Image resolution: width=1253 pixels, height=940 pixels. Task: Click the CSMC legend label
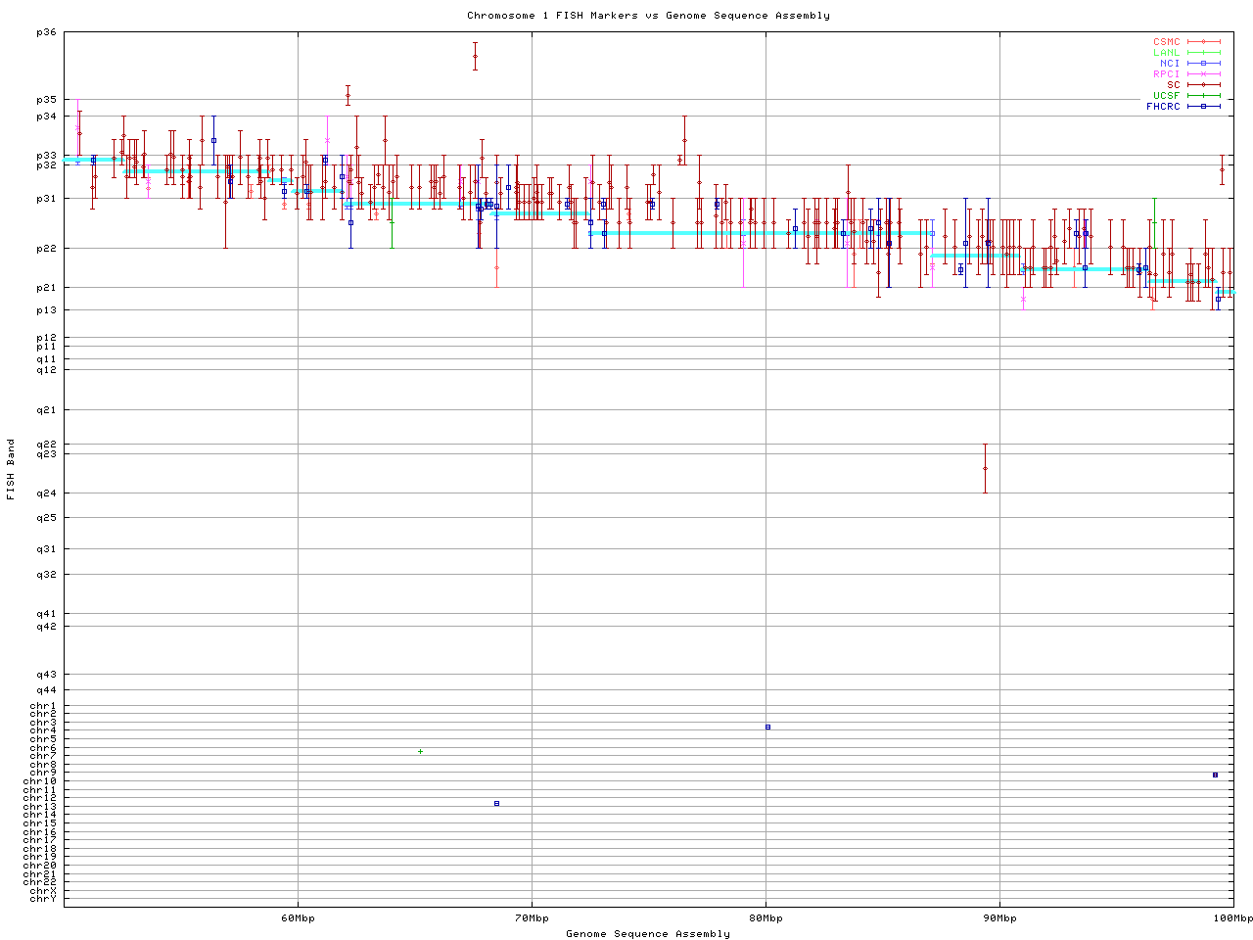[x=1166, y=42]
